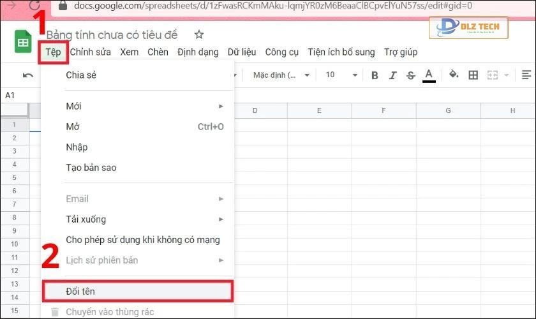Open the Định dạng menu
Viewport: 536px width, 319px height.
pyautogui.click(x=198, y=52)
